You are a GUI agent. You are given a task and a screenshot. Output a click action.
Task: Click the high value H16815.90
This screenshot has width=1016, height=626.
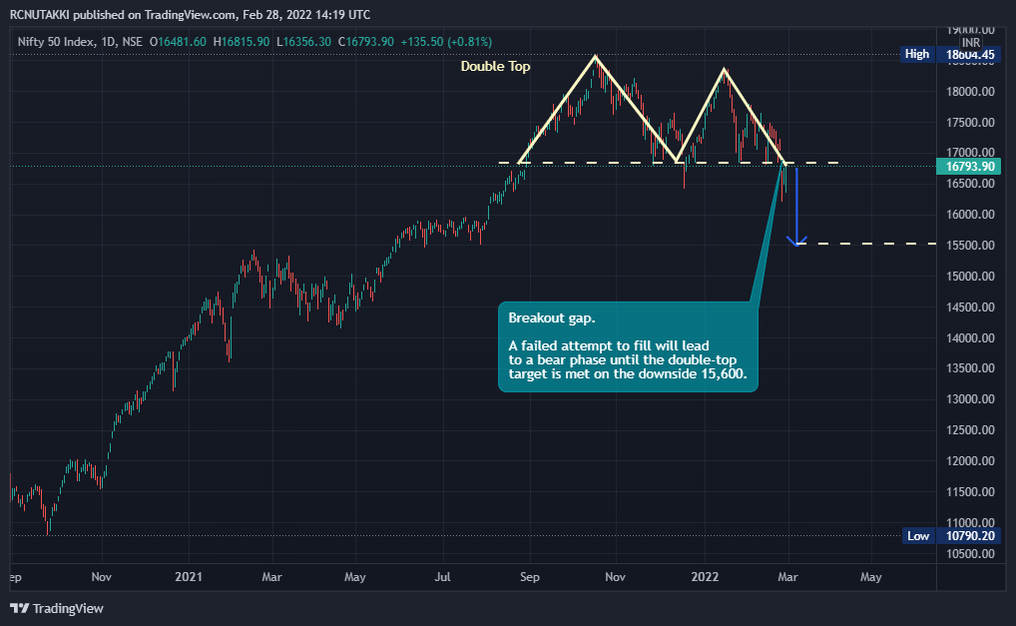[x=241, y=42]
